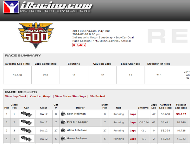The height and width of the screenshot is (144, 190).
Task: Click the Cautions value 11
Action: coord(74,75)
